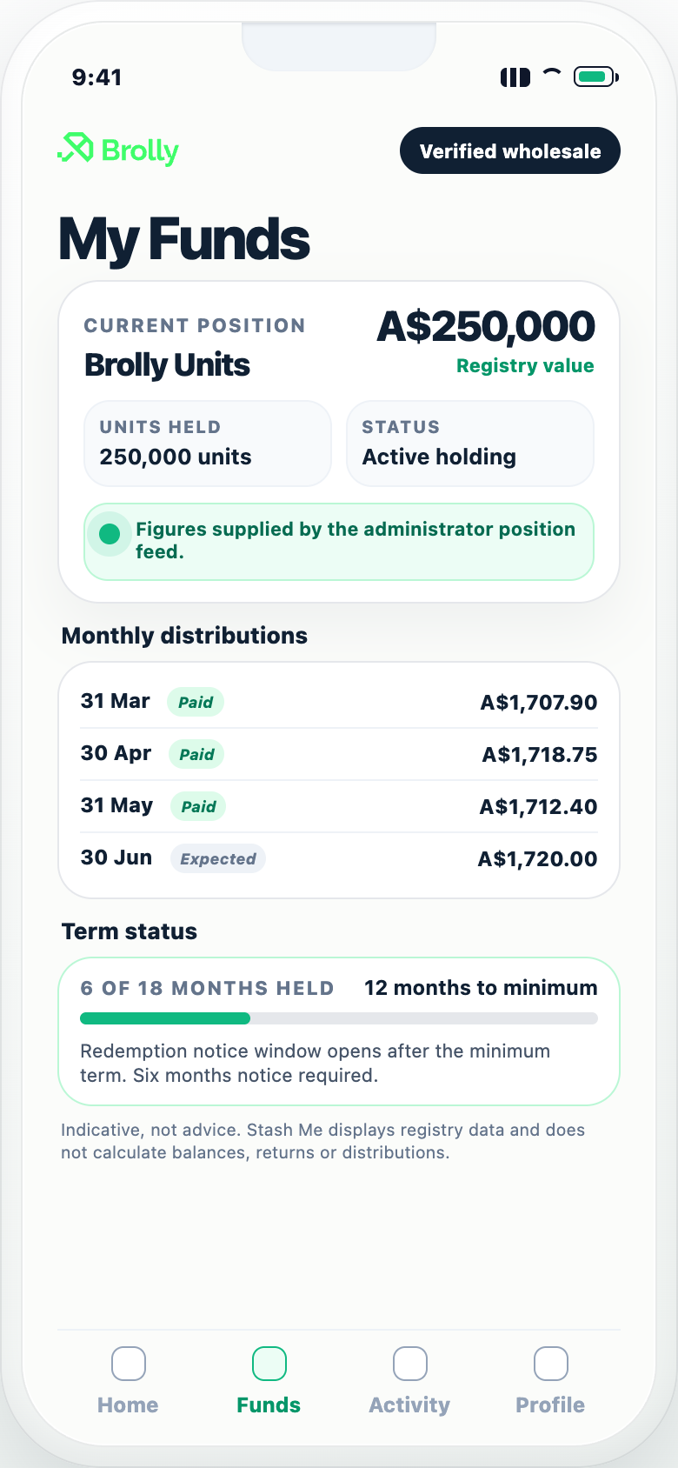Tap the term progress bar
The image size is (678, 1468).
tap(339, 1018)
